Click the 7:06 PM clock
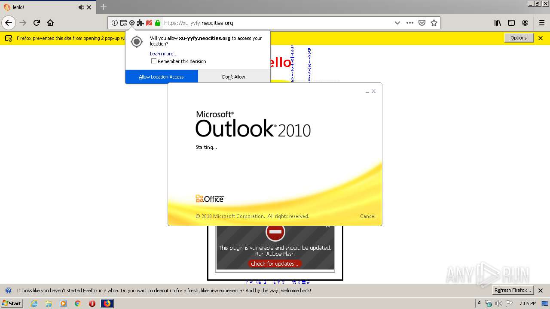This screenshot has width=550, height=309. 528,303
